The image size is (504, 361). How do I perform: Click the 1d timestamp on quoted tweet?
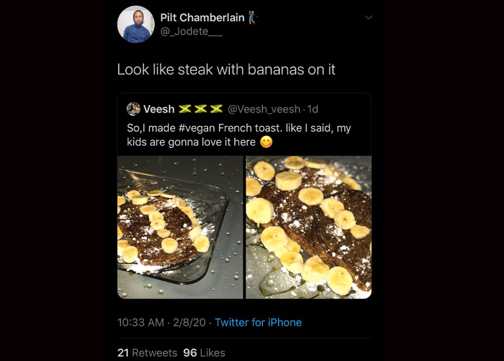coord(313,109)
